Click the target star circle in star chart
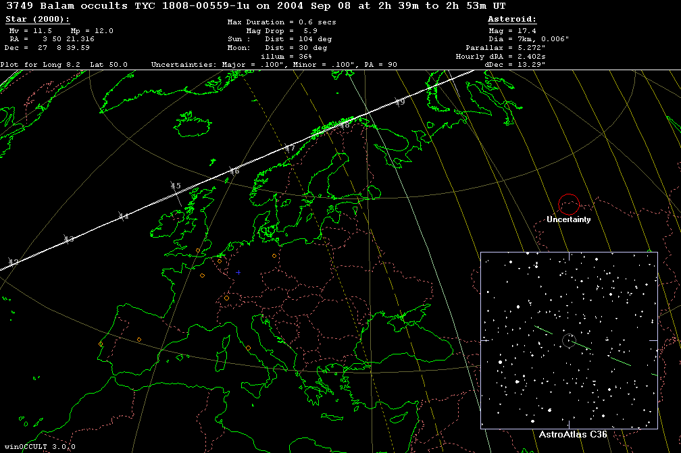681x453 pixels. [569, 341]
